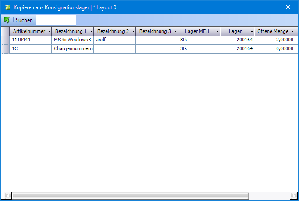Select the Chargennummern cell in the second row
299x201 pixels.
(x=73, y=49)
